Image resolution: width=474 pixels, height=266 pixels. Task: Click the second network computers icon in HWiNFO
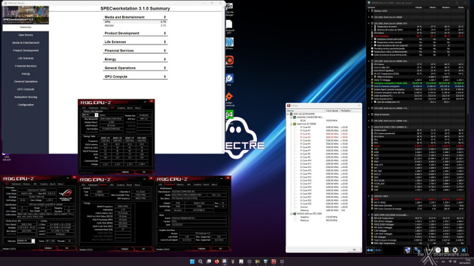tap(418, 250)
